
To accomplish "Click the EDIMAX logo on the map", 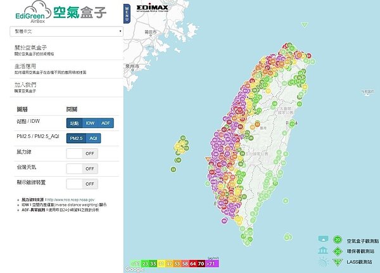I will (152, 8).
